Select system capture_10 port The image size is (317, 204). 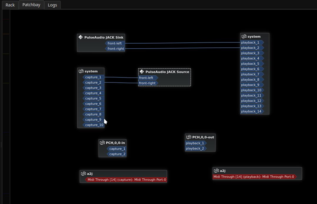tap(94, 125)
